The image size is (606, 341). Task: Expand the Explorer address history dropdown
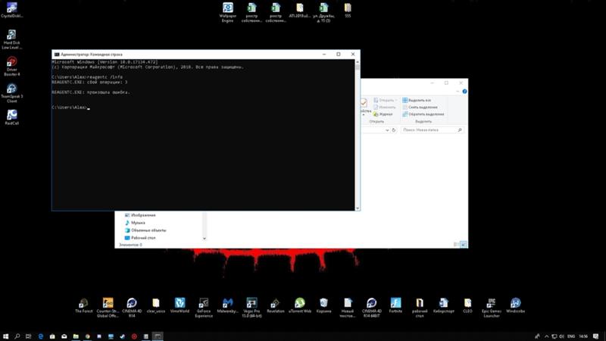coord(387,130)
